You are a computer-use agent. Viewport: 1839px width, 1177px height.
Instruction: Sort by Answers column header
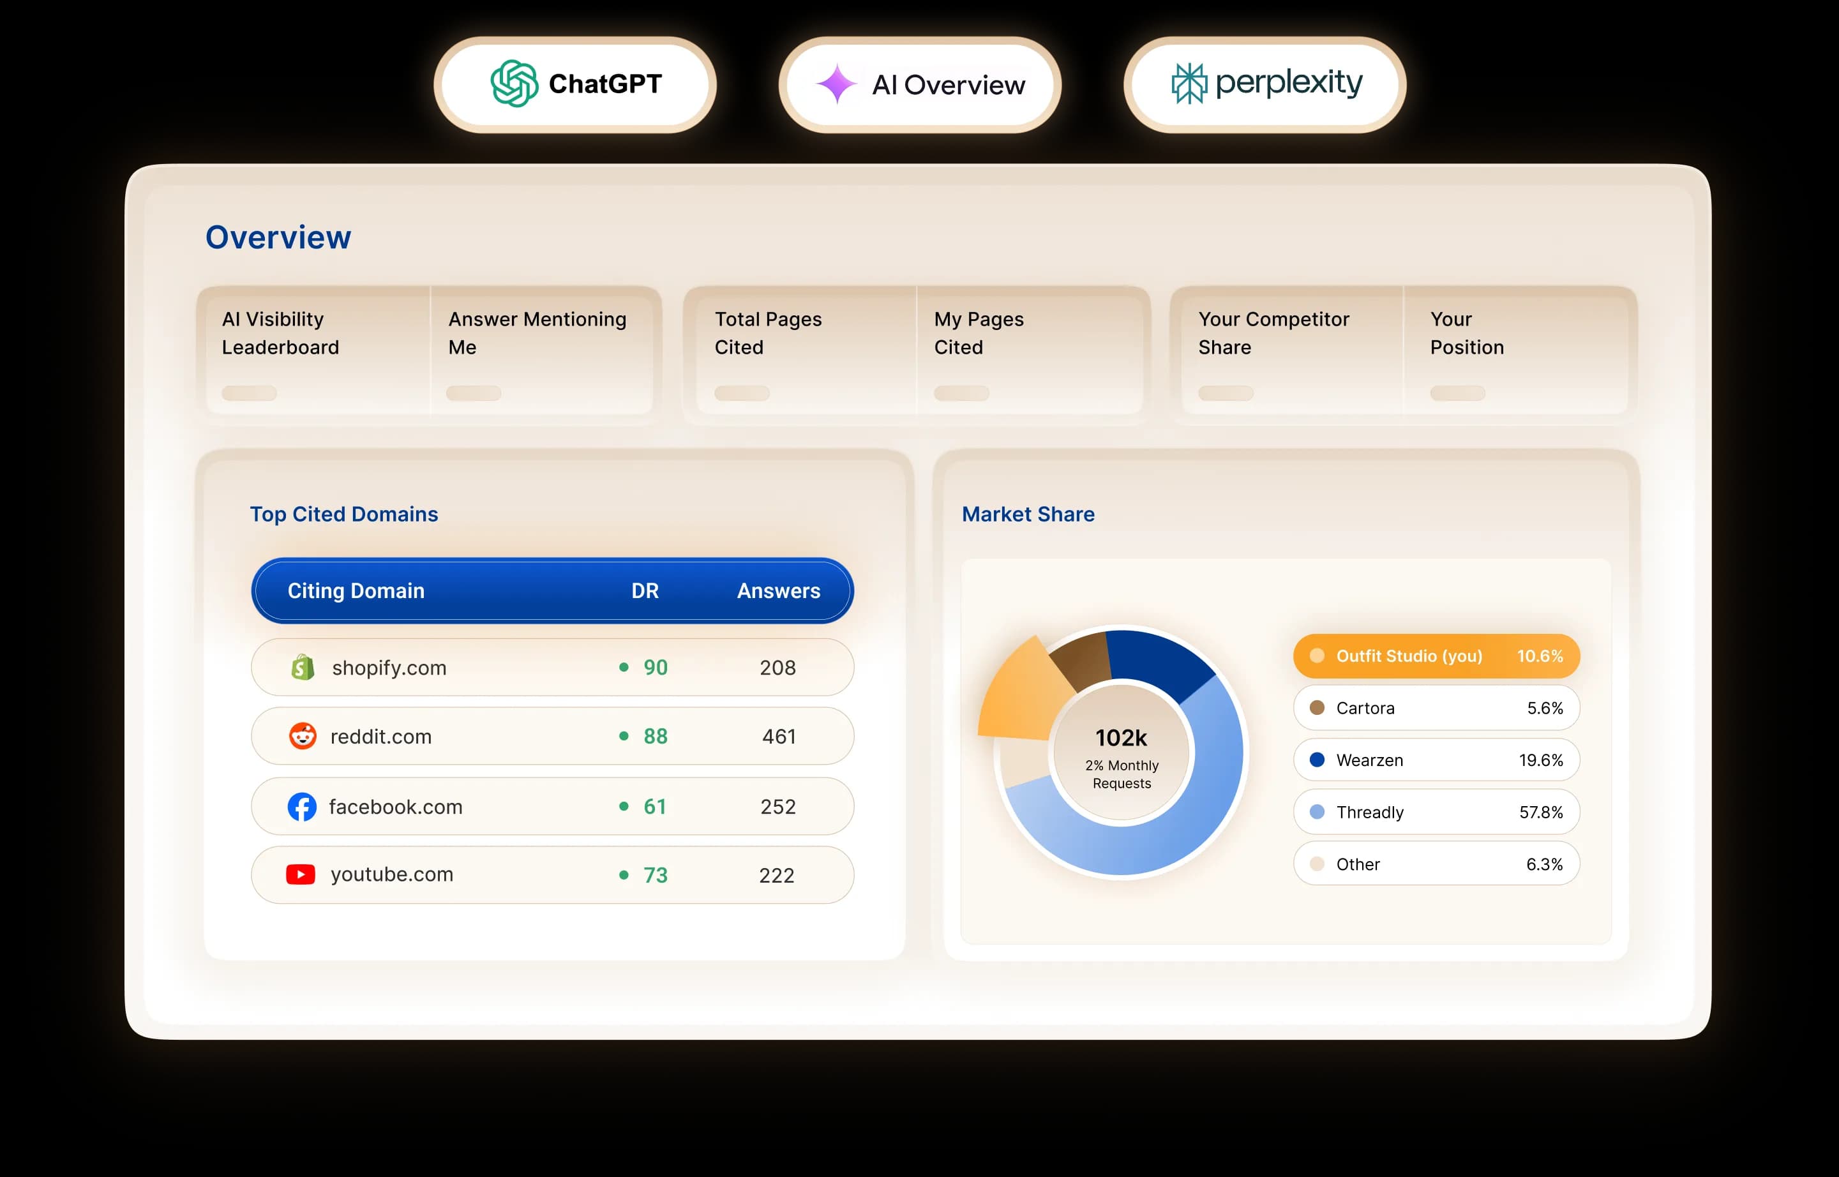tap(778, 591)
